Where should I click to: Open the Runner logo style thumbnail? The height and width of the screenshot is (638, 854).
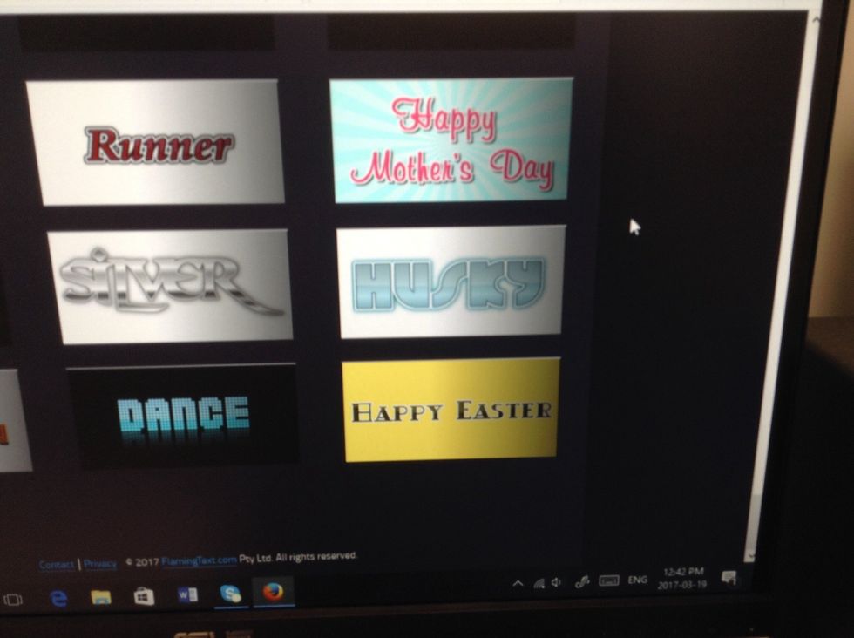tap(155, 143)
